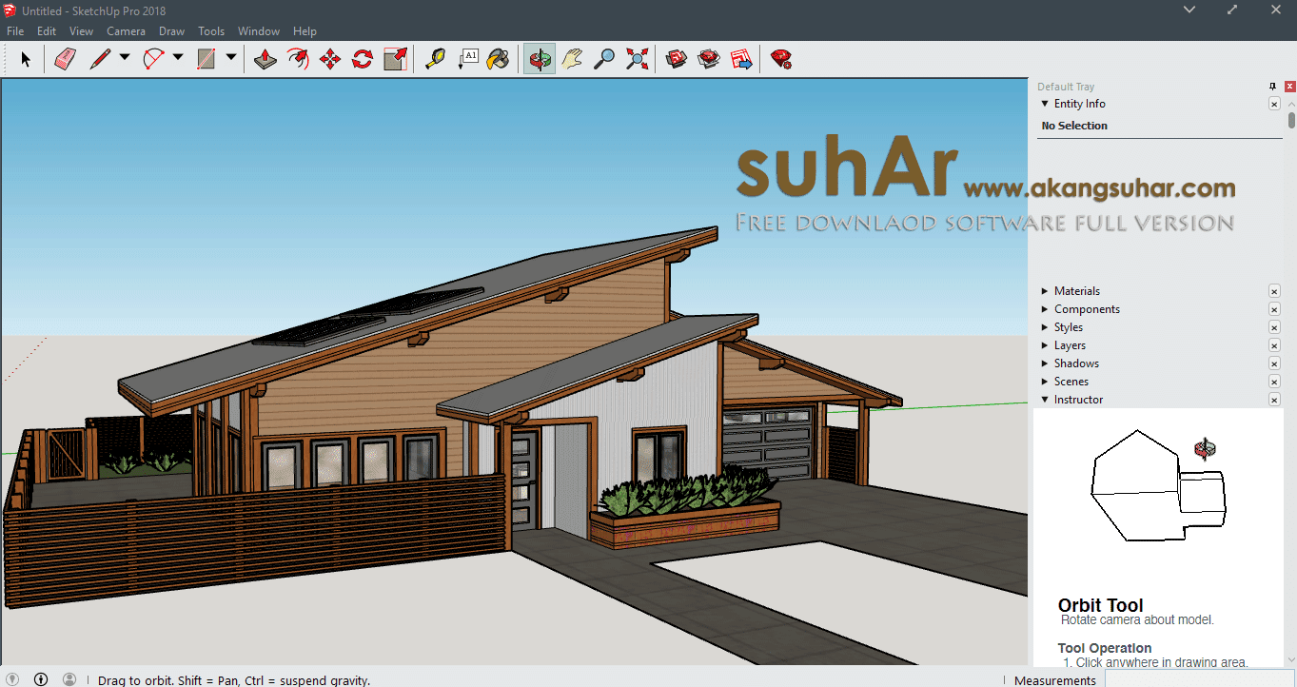This screenshot has width=1297, height=687.
Task: Activate the Paint Bucket tool
Action: [x=498, y=59]
